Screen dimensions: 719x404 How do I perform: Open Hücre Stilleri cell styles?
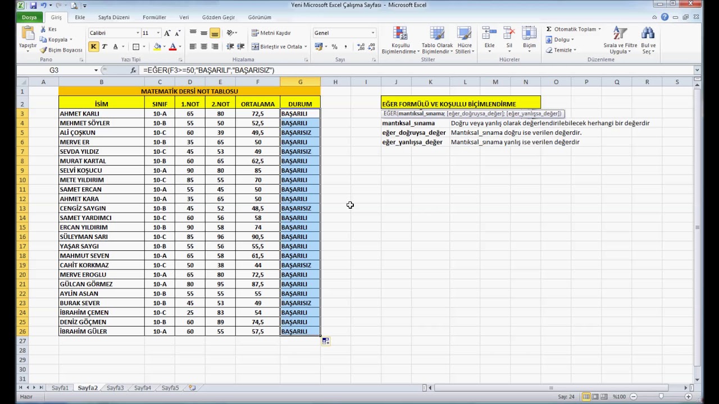click(x=465, y=40)
